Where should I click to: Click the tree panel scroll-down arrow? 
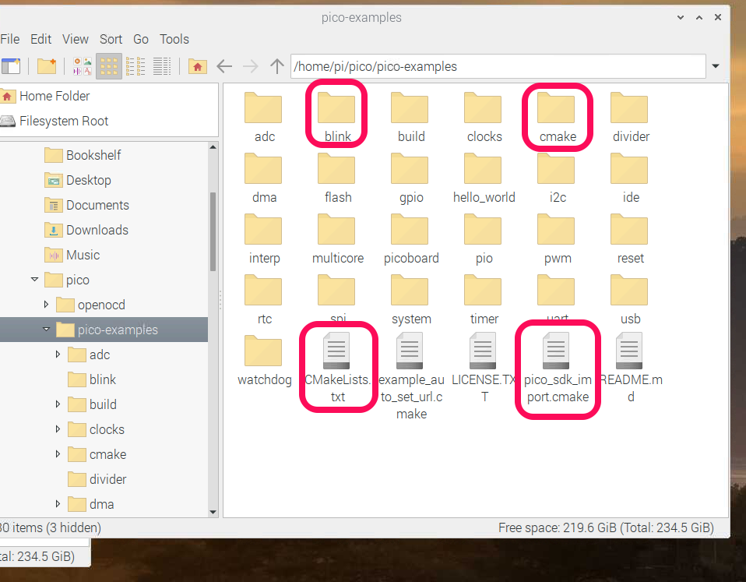coord(213,512)
